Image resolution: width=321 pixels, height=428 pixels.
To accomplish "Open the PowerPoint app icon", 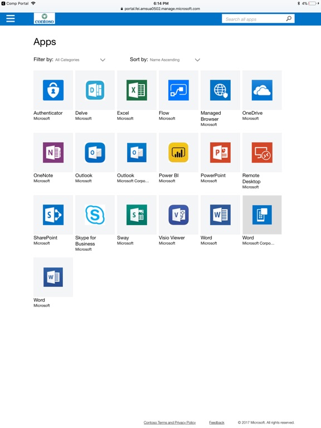I will (220, 152).
